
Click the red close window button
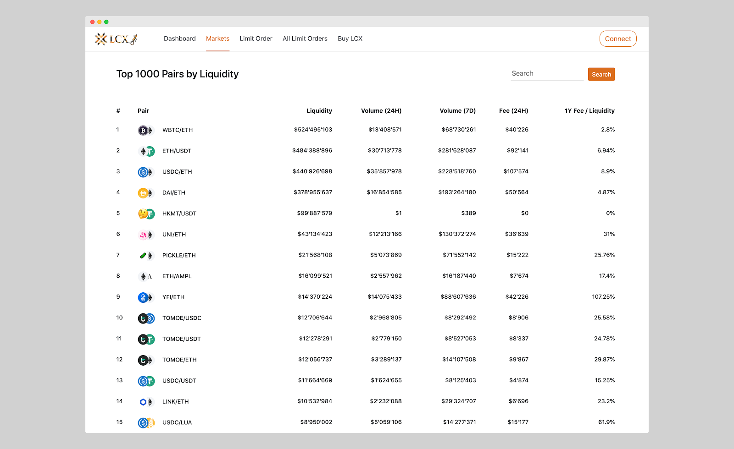click(93, 22)
